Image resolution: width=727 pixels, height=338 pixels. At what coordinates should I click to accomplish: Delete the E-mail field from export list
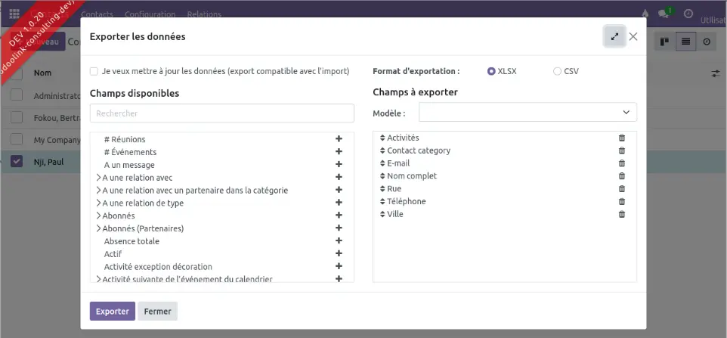622,163
